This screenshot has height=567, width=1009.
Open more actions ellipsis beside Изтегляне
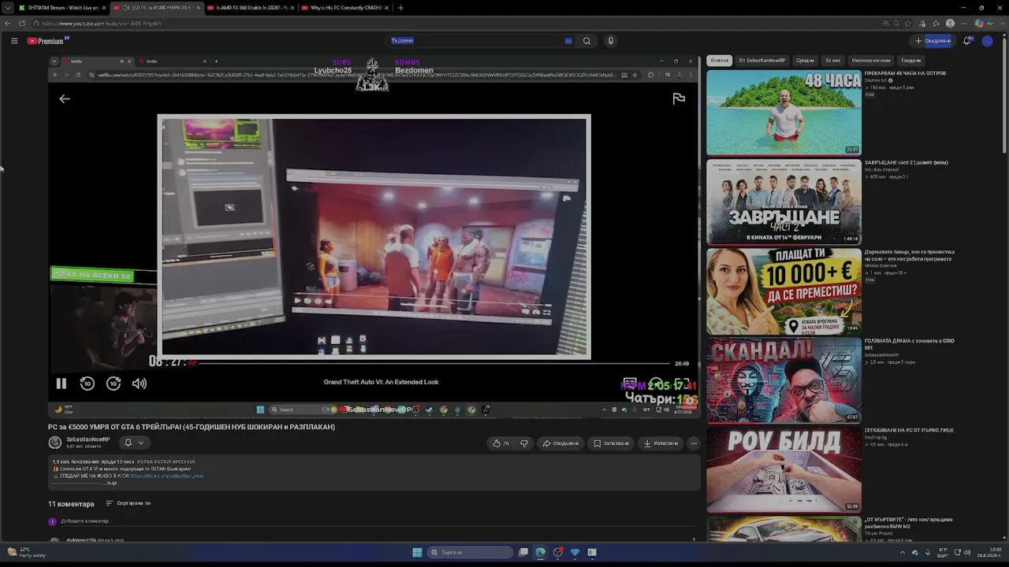coord(694,443)
